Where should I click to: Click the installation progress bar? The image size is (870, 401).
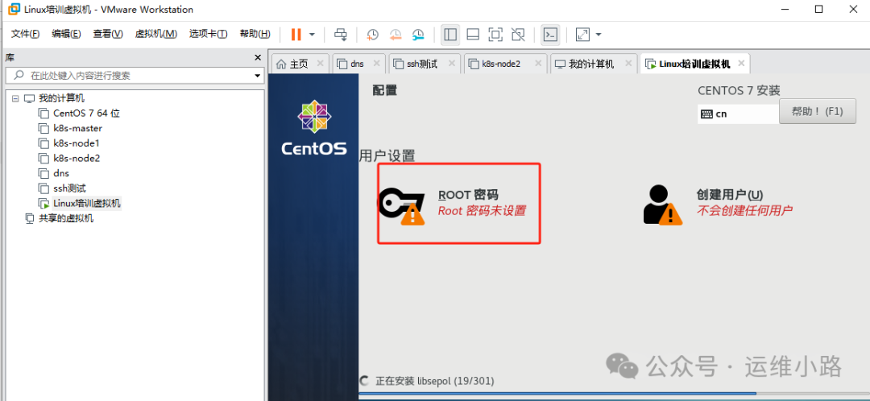[x=614, y=393]
